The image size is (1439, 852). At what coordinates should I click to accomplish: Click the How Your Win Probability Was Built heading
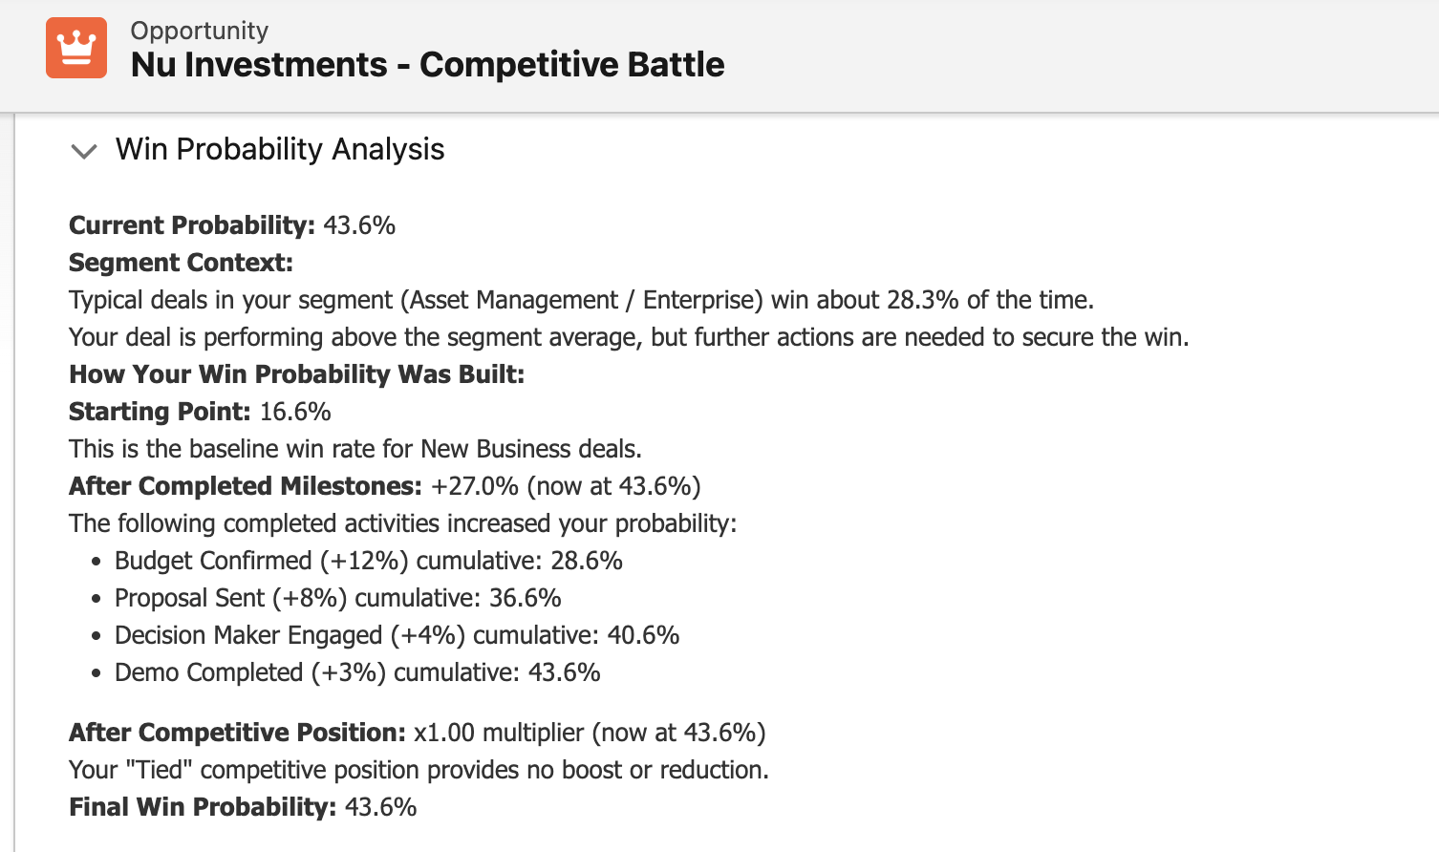click(296, 374)
